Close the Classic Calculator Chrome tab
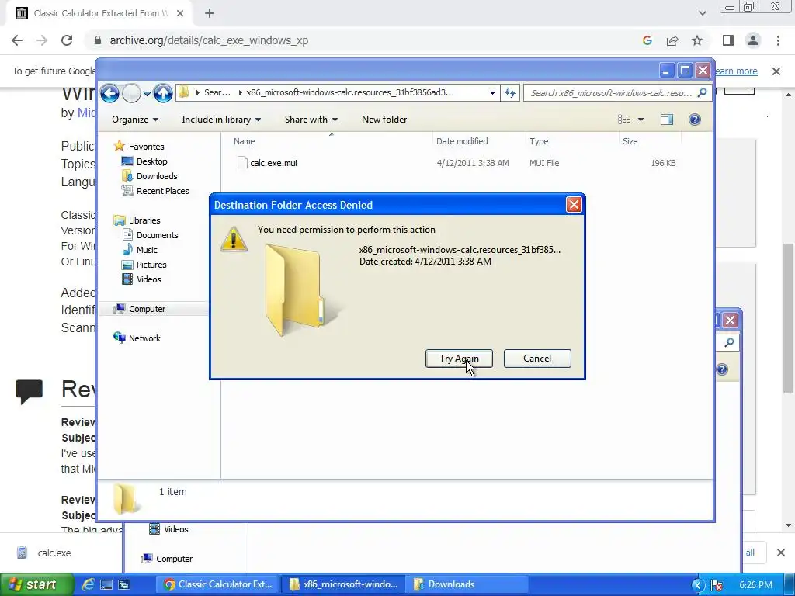This screenshot has height=596, width=795. tap(180, 13)
